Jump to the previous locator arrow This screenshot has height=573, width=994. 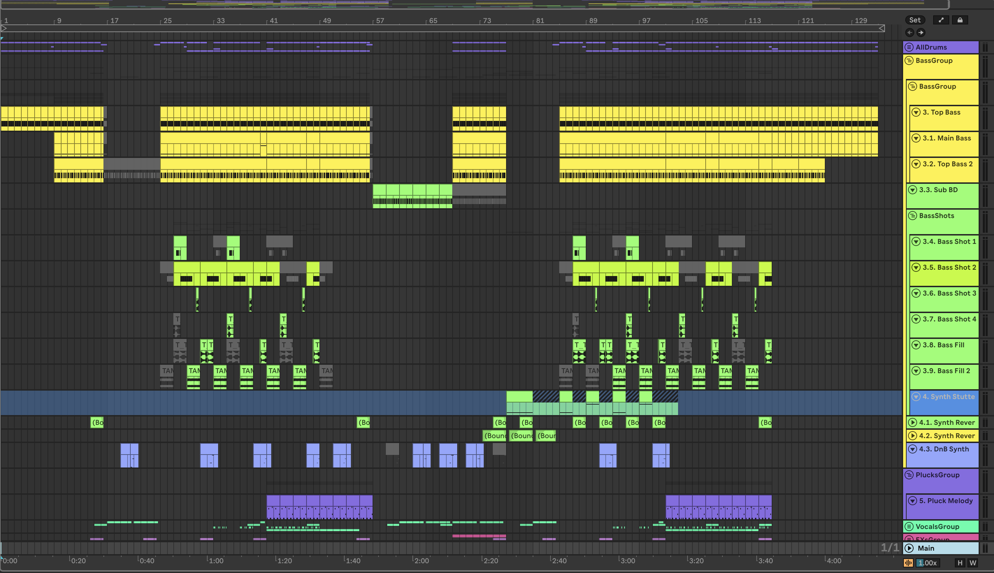910,32
